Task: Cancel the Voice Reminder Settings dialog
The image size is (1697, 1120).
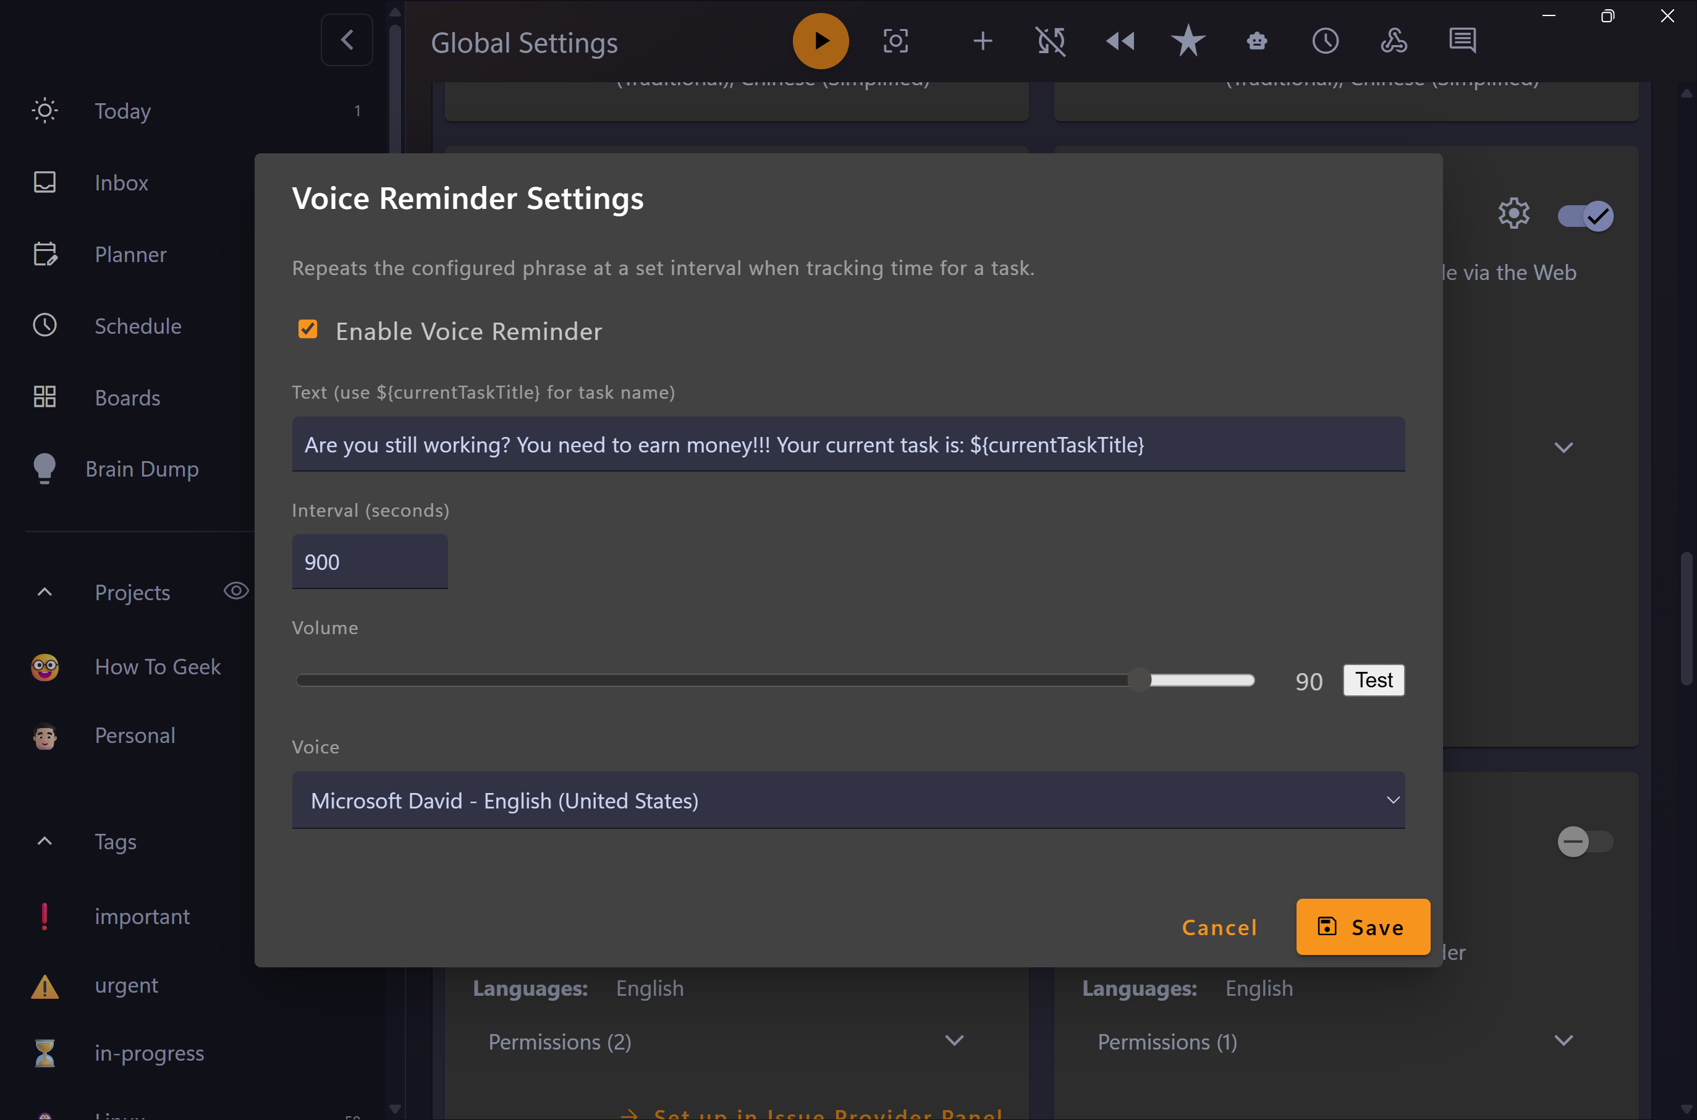Action: click(x=1219, y=927)
